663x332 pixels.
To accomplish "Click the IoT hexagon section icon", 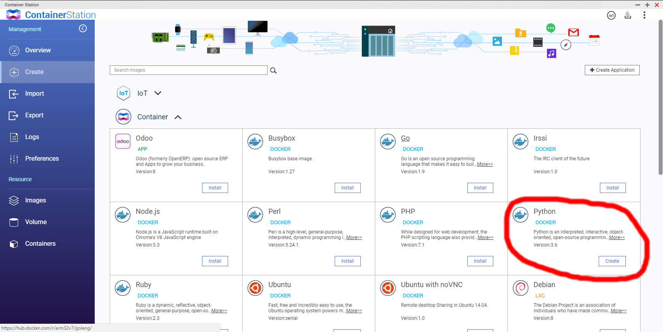I will click(x=124, y=93).
